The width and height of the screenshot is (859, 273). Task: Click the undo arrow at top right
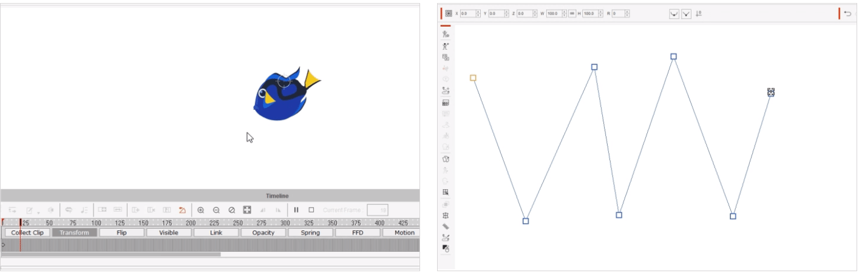pyautogui.click(x=848, y=13)
